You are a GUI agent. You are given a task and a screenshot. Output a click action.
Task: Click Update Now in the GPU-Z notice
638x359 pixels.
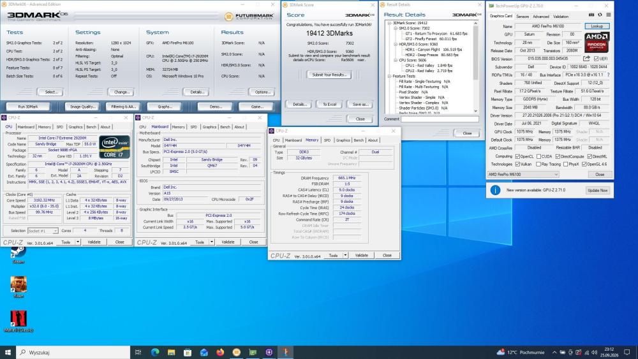tap(597, 190)
